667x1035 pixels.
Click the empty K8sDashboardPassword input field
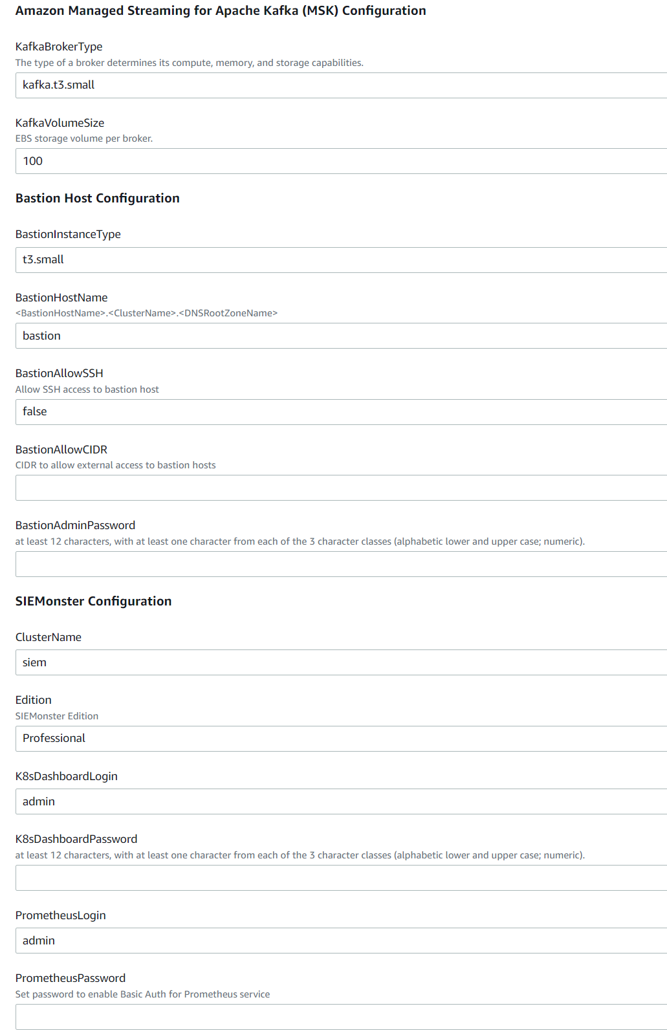coord(341,878)
